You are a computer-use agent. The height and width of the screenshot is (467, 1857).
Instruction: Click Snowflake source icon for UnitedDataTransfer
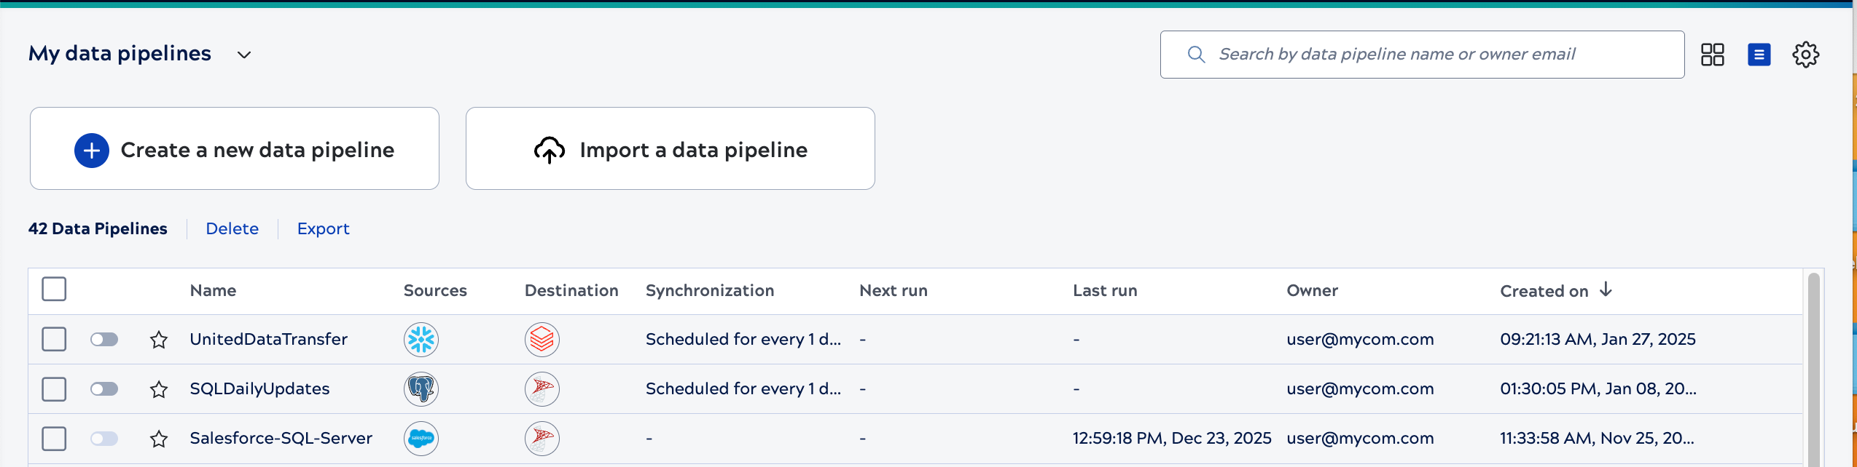(x=421, y=340)
